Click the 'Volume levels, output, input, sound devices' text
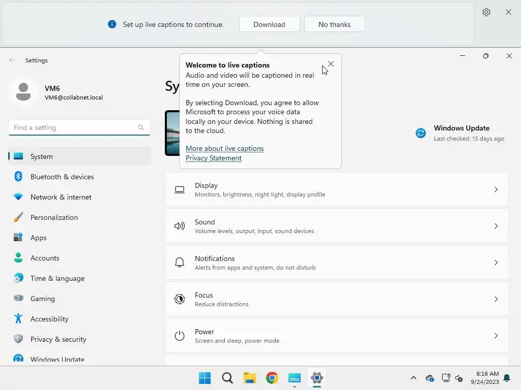521x390 pixels. tap(254, 231)
